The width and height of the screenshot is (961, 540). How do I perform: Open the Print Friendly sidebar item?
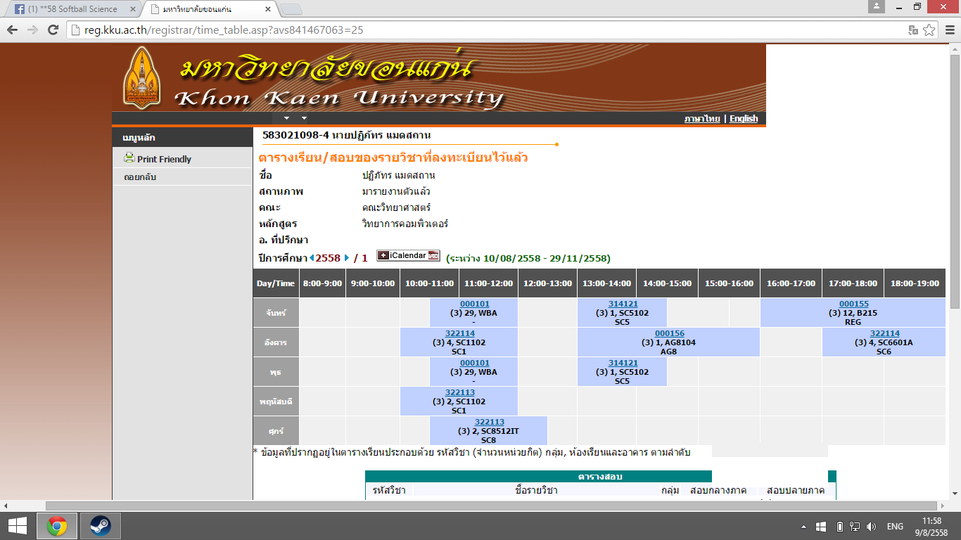(164, 159)
